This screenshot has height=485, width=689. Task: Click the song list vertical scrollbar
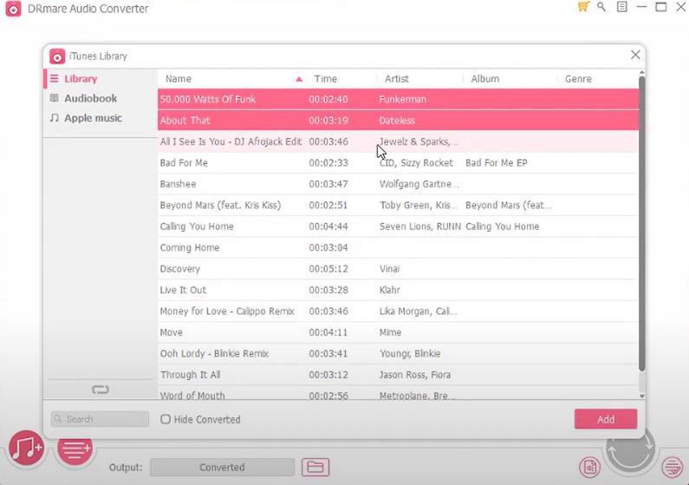click(641, 223)
